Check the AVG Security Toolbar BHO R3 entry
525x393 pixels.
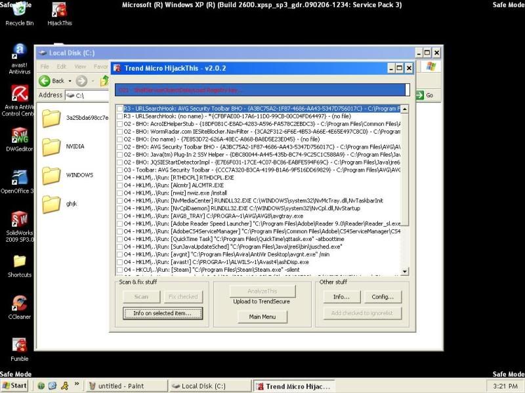click(x=119, y=109)
